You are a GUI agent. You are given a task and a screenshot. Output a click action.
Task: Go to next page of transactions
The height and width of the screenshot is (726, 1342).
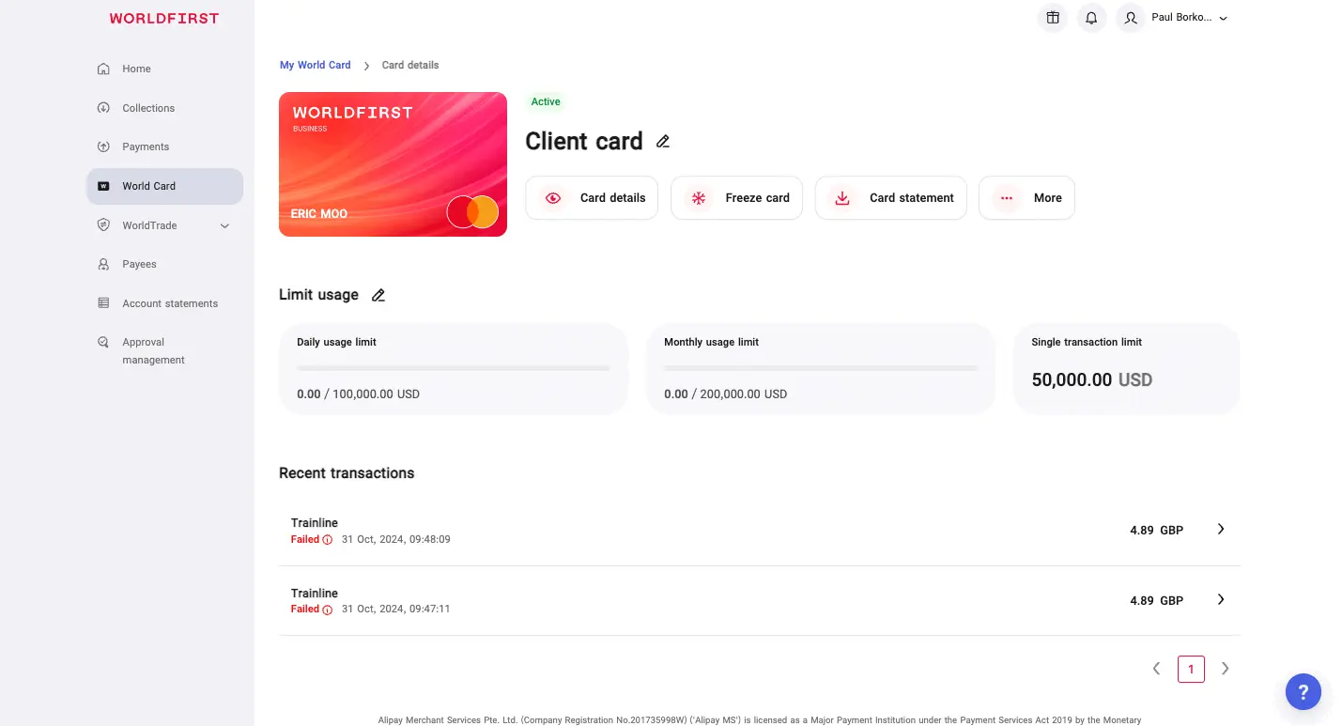pos(1225,669)
